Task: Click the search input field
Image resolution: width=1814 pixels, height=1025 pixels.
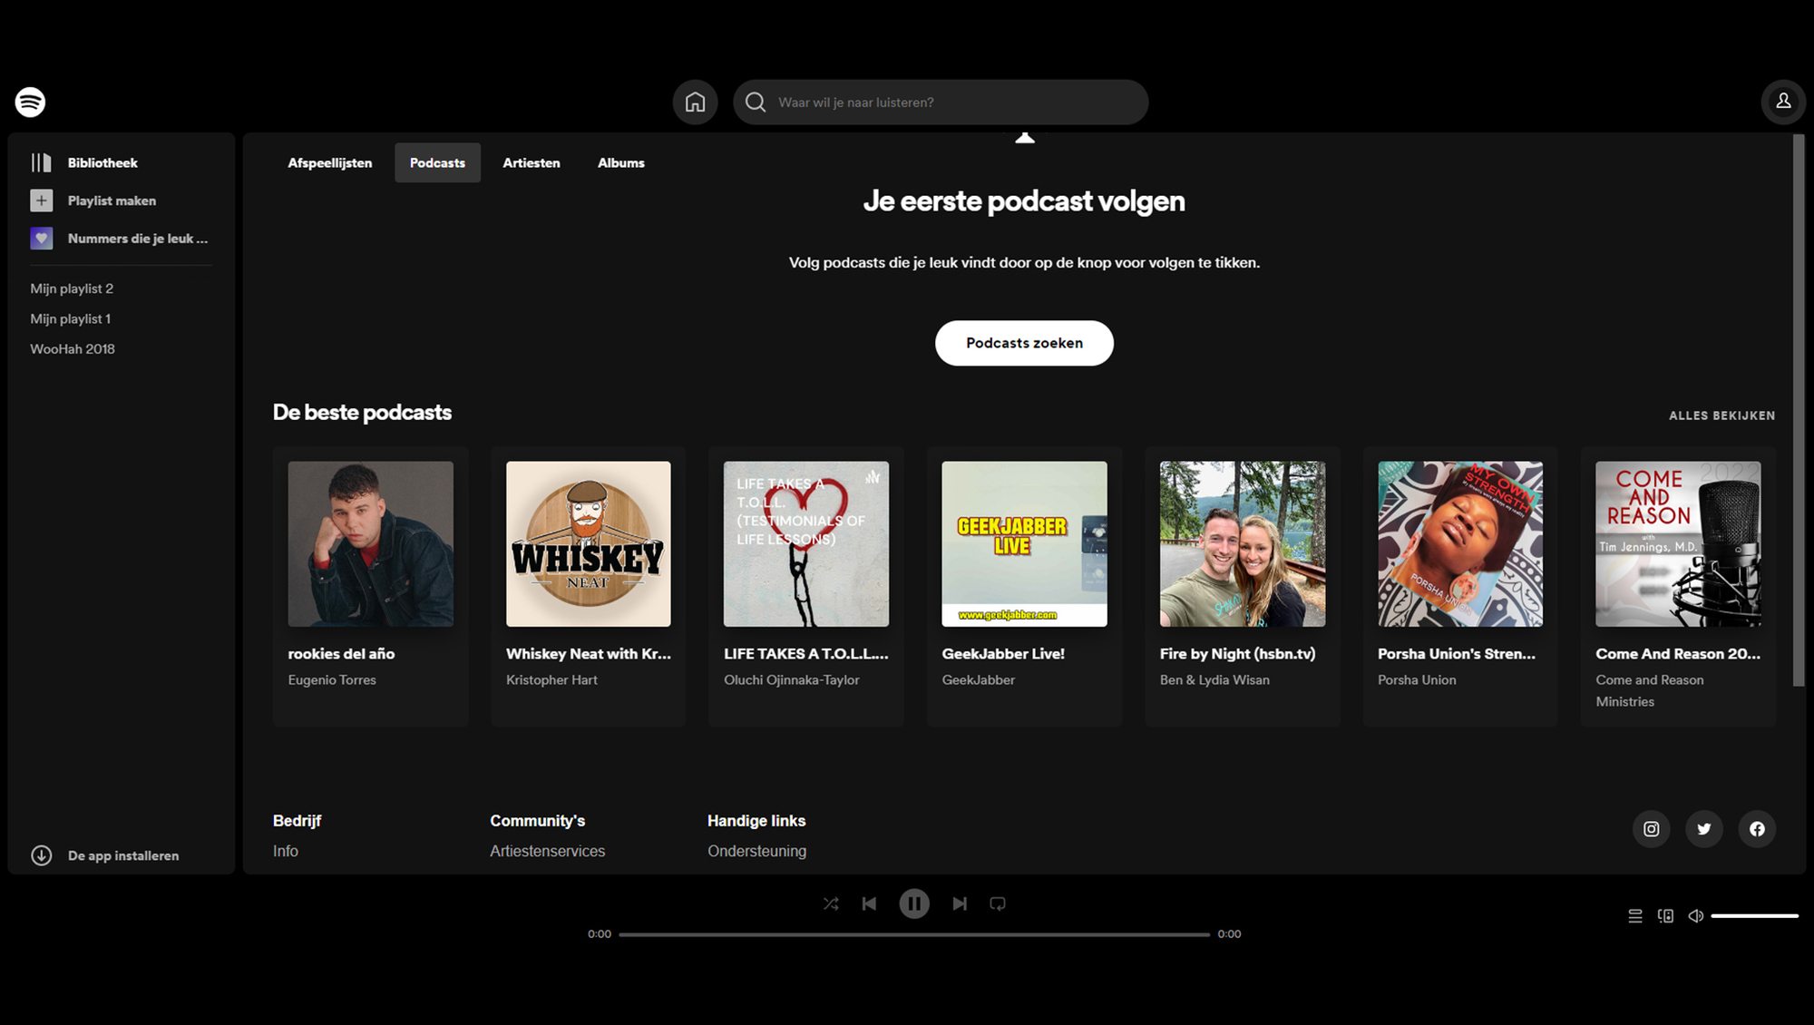Action: pyautogui.click(x=941, y=102)
